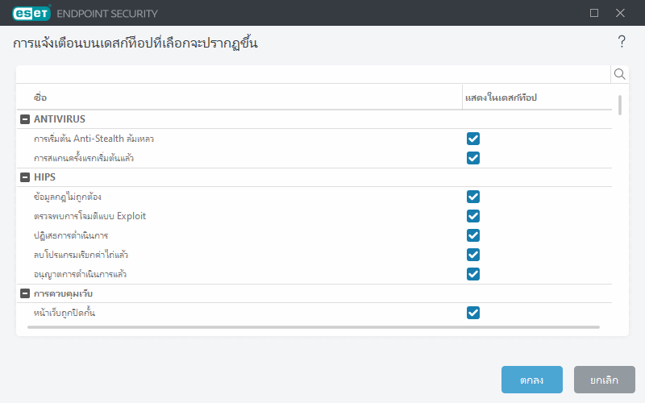
Task: Click the horizontal scrollbar at list bottom
Action: 314,327
